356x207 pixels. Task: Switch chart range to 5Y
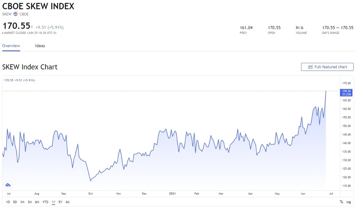pos(60,202)
